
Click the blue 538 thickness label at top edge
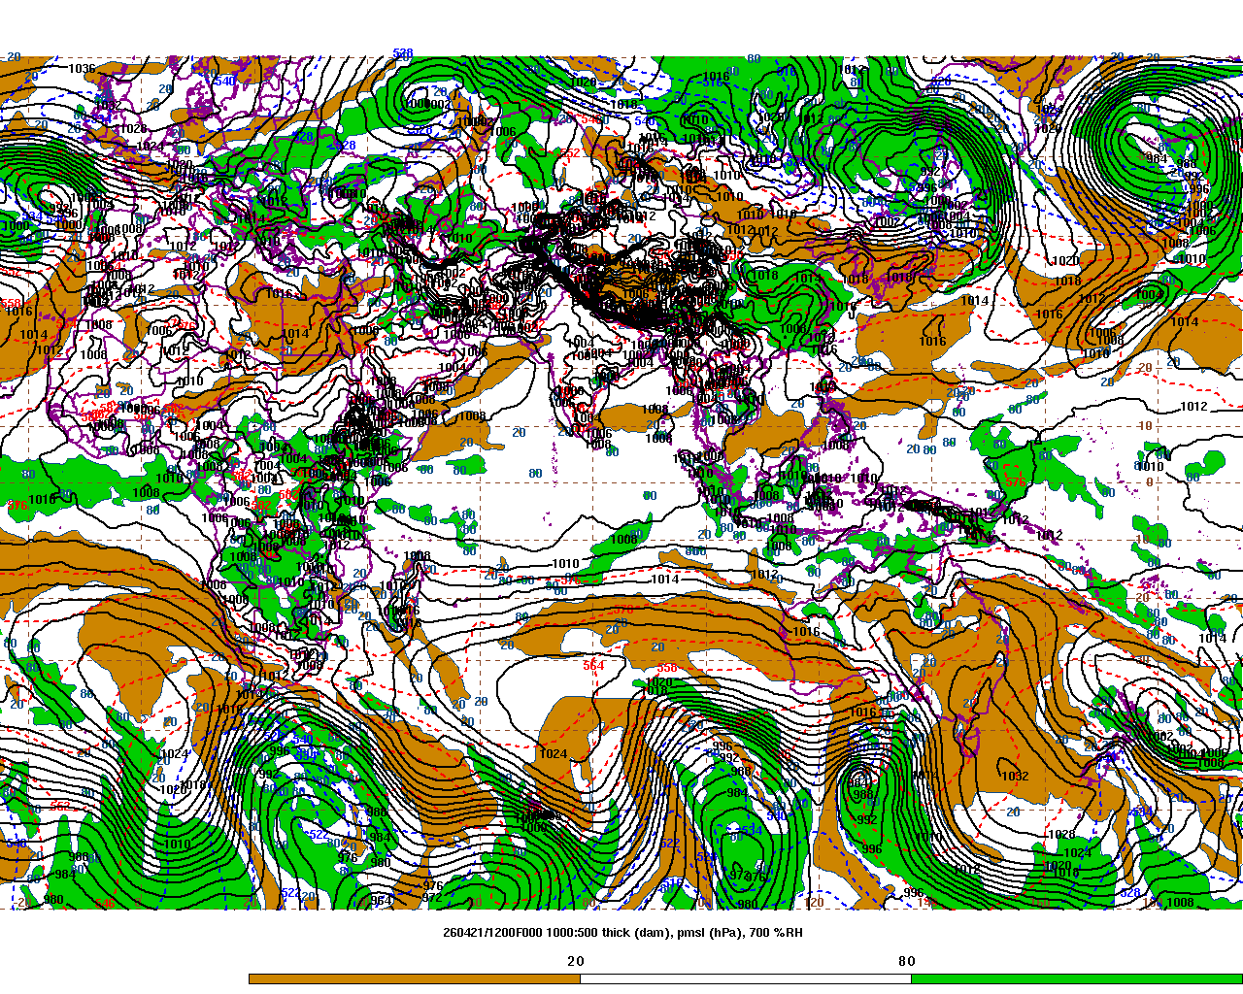403,53
